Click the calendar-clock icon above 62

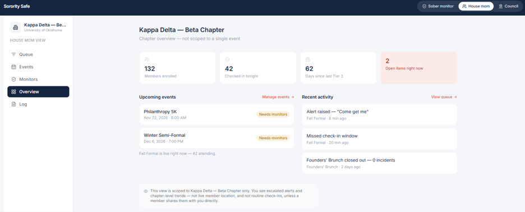[x=308, y=59]
